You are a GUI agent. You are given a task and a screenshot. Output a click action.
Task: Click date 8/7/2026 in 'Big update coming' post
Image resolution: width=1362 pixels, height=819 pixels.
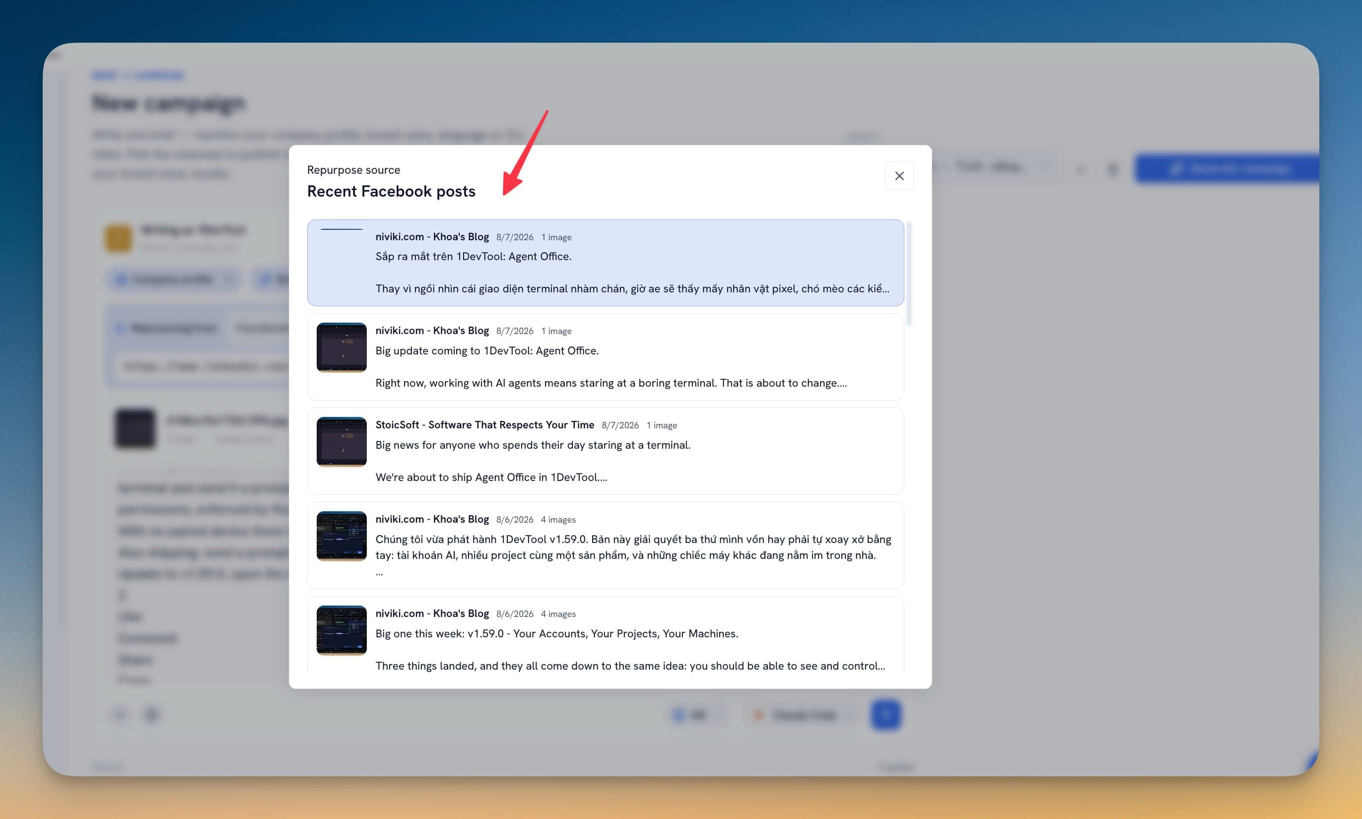(x=514, y=331)
